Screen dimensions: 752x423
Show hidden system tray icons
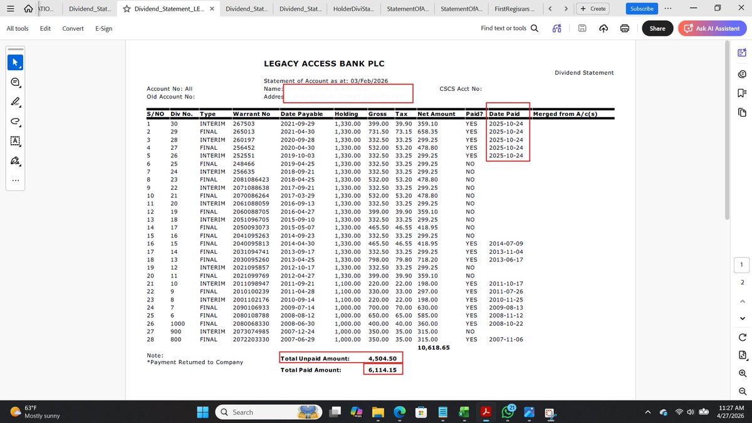pyautogui.click(x=649, y=412)
